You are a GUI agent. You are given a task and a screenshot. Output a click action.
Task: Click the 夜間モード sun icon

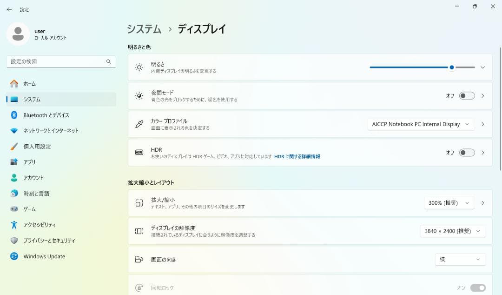pos(139,96)
